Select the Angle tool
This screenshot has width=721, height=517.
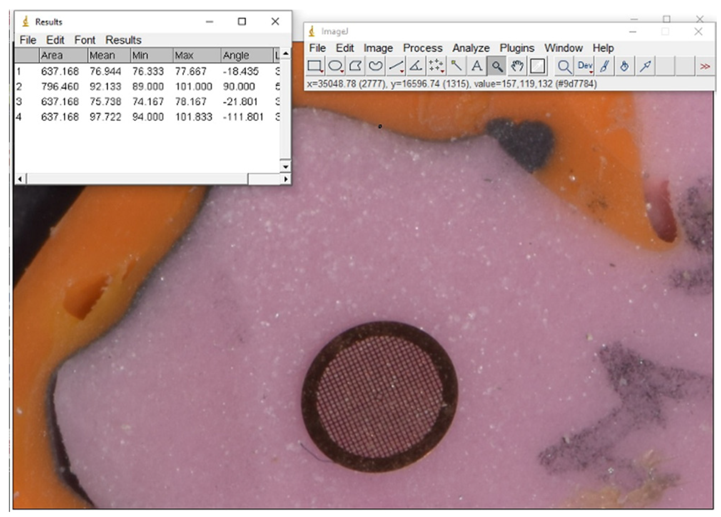pyautogui.click(x=416, y=66)
